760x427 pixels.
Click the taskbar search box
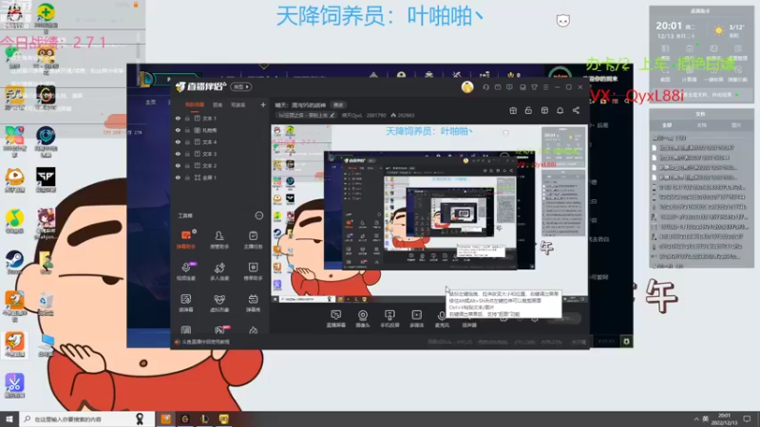87,419
